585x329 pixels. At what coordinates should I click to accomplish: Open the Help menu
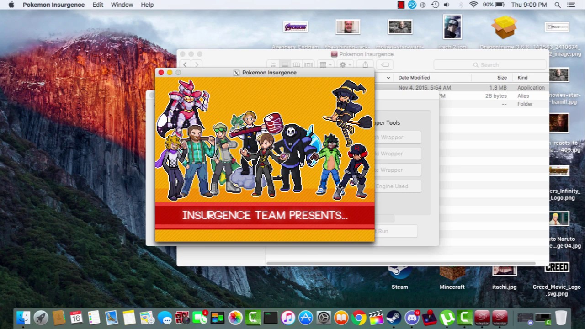pyautogui.click(x=147, y=5)
